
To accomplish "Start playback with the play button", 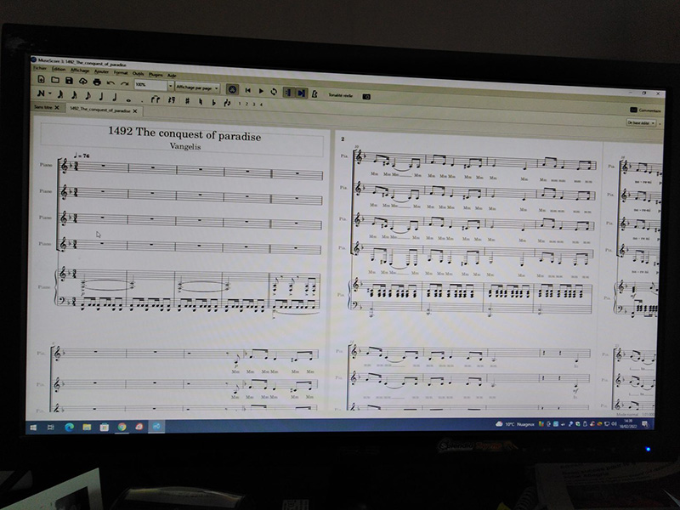I will 261,91.
